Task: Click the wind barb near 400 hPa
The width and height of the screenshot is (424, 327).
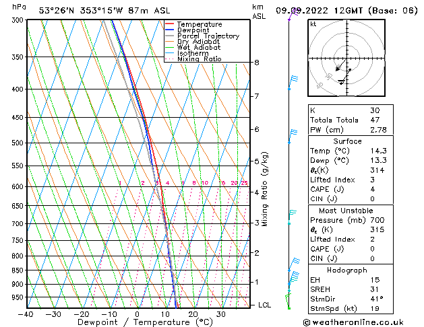Action: pos(292,81)
